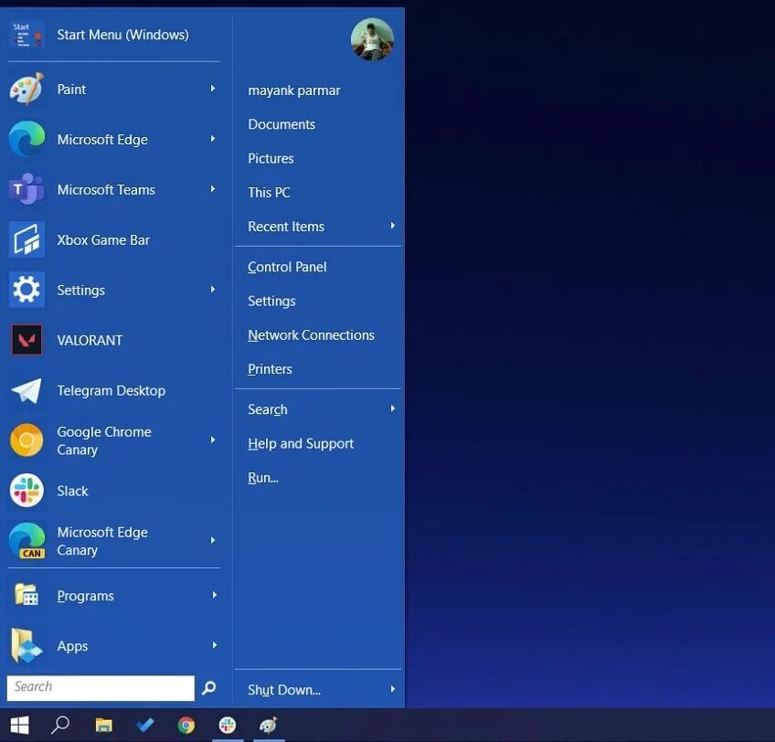Switch to Slack on the taskbar
The width and height of the screenshot is (775, 742).
(x=228, y=726)
